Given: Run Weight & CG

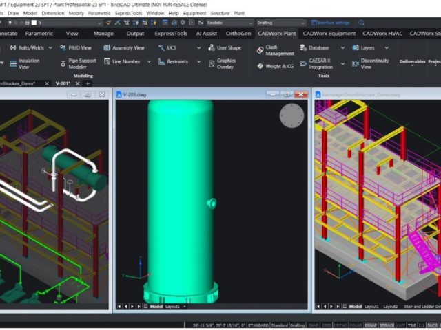Looking at the screenshot, I should click(x=276, y=66).
